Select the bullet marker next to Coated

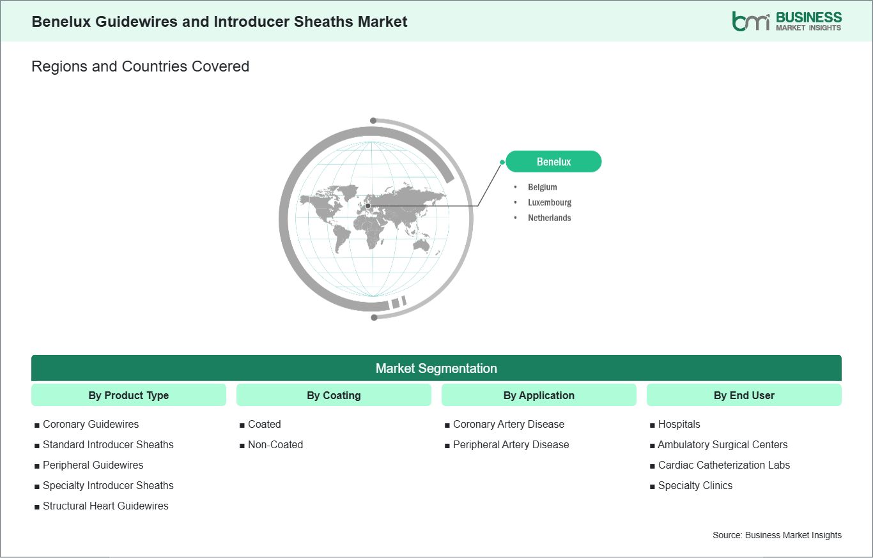click(x=243, y=424)
